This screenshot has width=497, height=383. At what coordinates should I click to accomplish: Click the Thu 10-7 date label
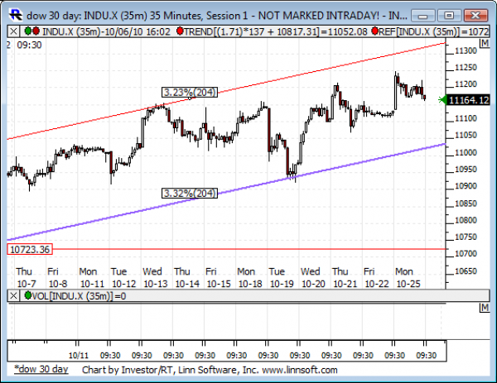[26, 278]
